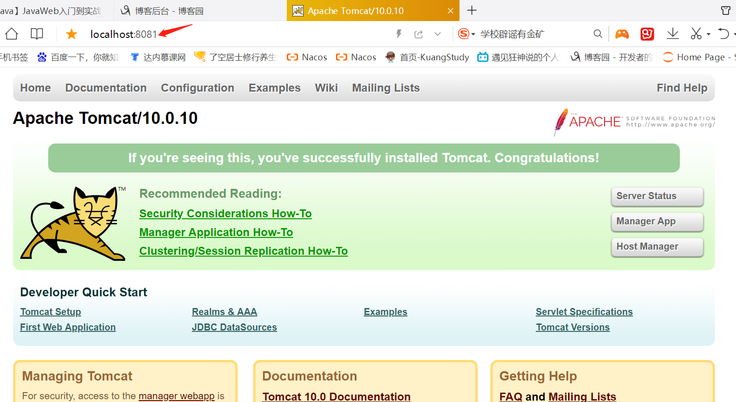Expand the screenshot tool dropdown arrow
The image size is (736, 402).
click(x=708, y=35)
